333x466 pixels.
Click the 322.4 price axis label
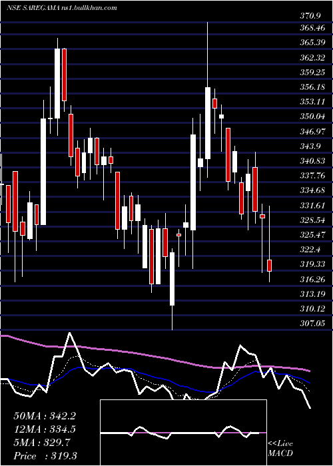[x=311, y=250]
